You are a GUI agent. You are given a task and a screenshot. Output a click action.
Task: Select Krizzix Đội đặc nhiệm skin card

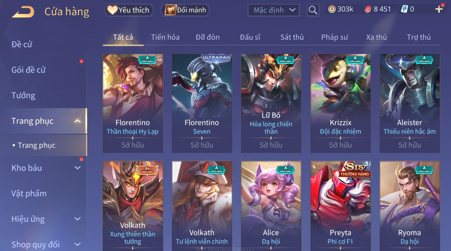340,103
